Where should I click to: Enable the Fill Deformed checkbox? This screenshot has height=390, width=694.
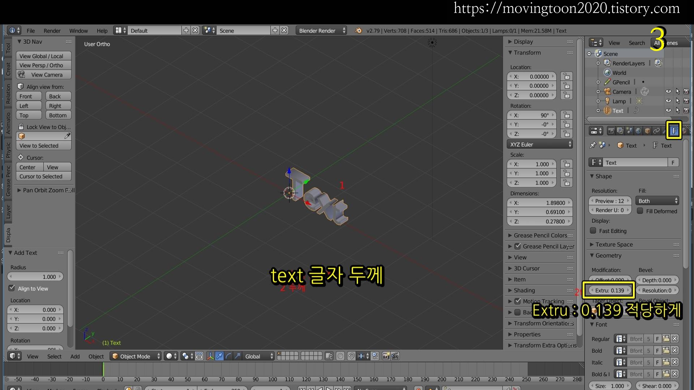point(640,211)
